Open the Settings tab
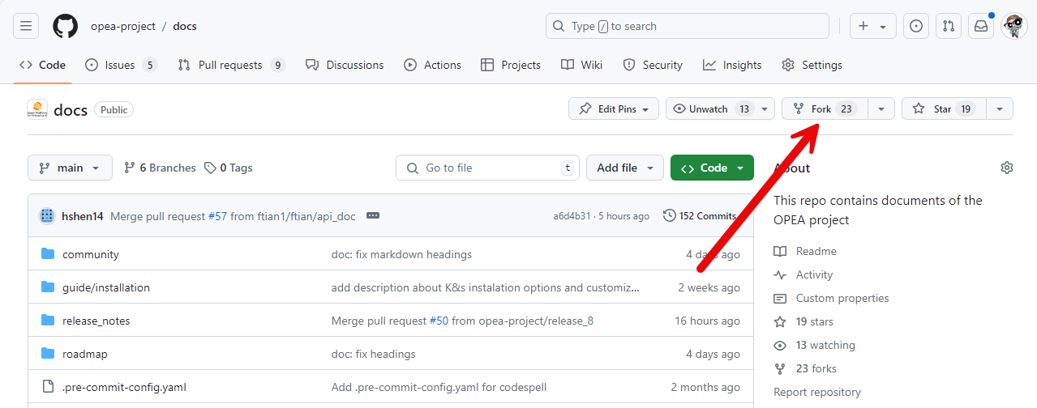The height and width of the screenshot is (408, 1037). pos(812,65)
